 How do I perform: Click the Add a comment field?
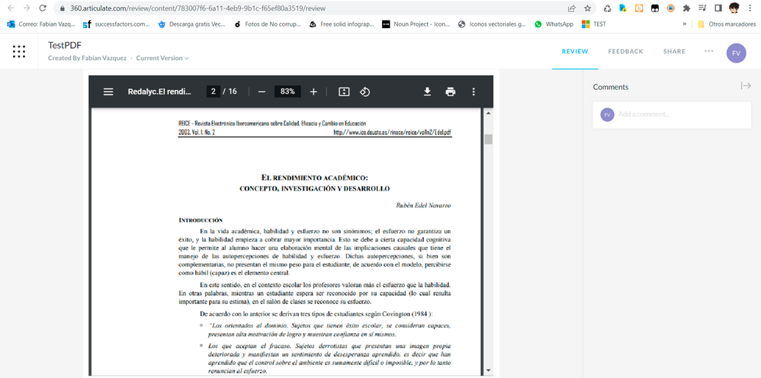pyautogui.click(x=673, y=114)
